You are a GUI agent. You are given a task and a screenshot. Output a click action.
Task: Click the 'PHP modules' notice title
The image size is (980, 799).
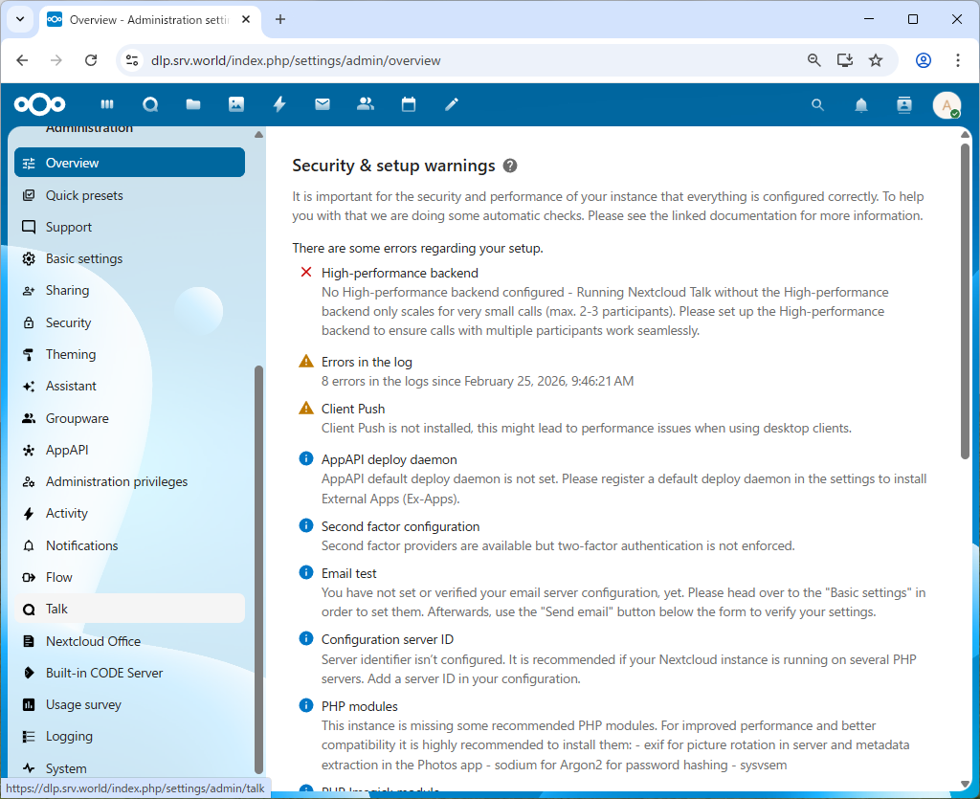point(360,706)
